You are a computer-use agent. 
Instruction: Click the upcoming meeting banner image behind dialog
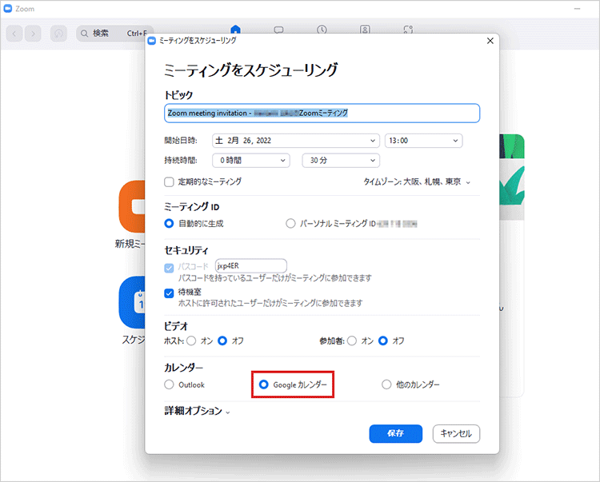512,177
